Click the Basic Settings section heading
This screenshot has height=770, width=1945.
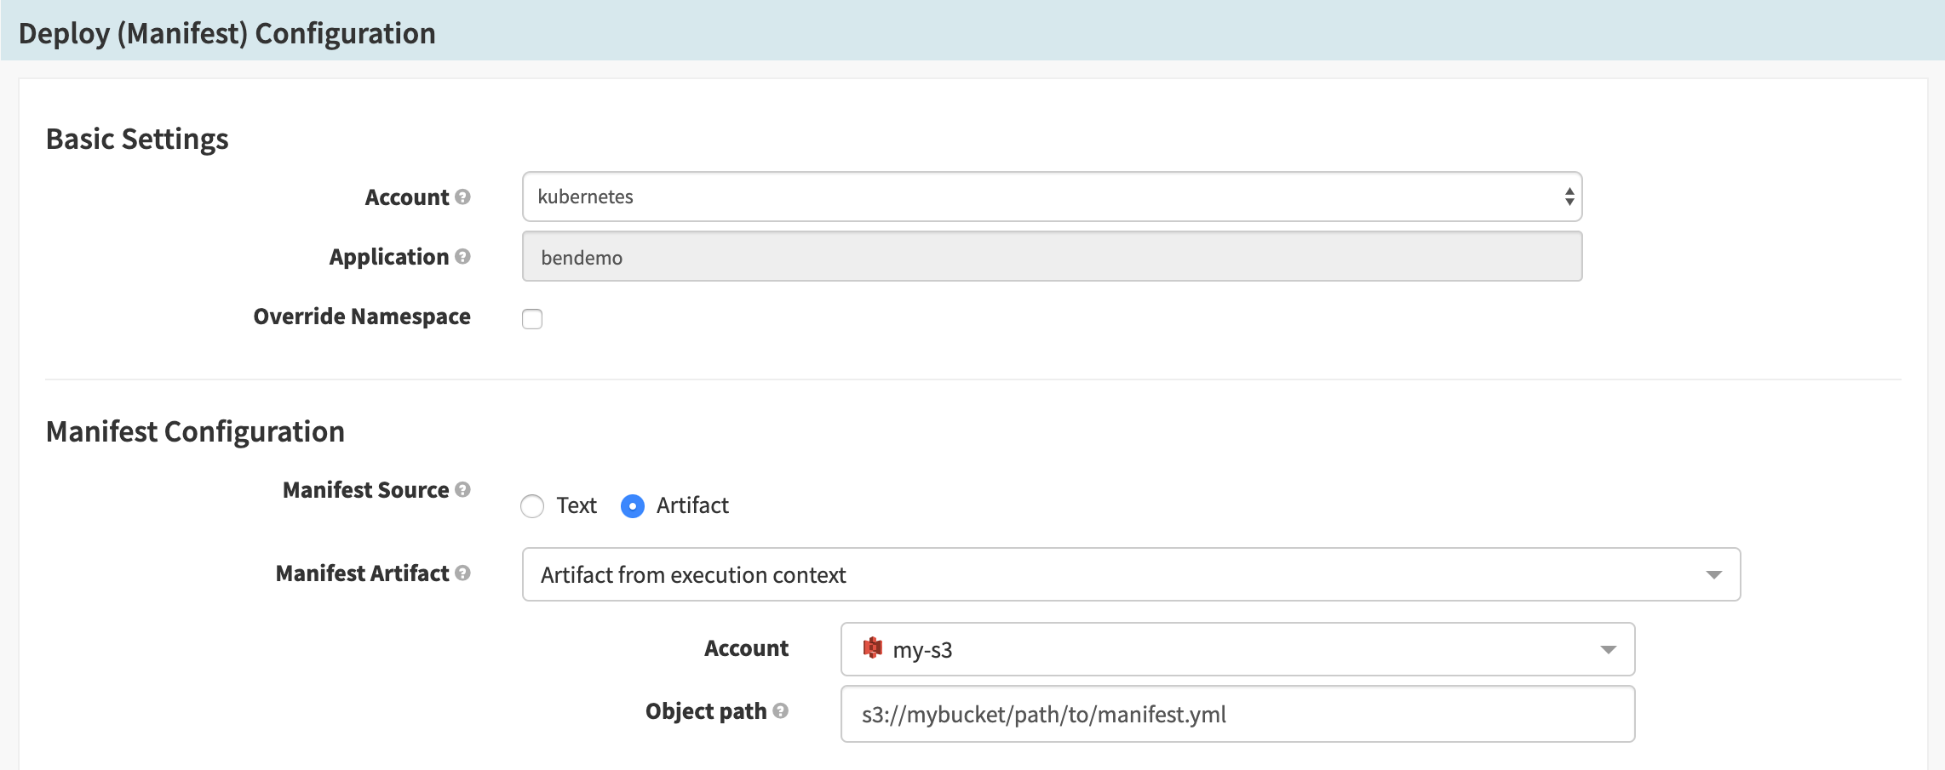pyautogui.click(x=138, y=138)
